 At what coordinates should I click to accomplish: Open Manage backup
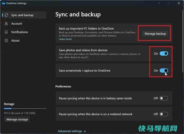point(155,33)
